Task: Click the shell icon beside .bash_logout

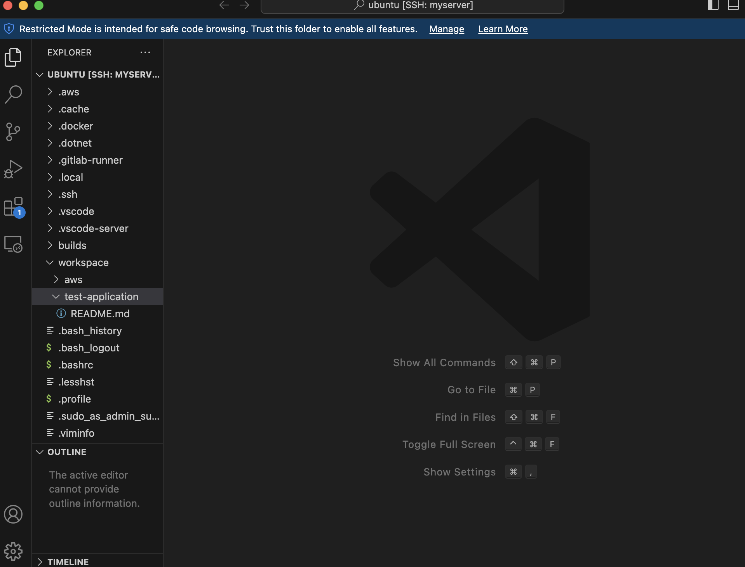Action: 49,347
